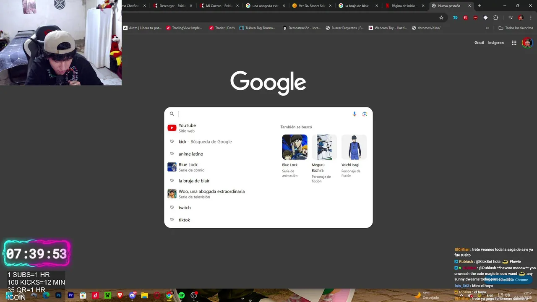537x302 pixels.
Task: Open the red Deriv app in taskbar
Action: pyautogui.click(x=95, y=295)
